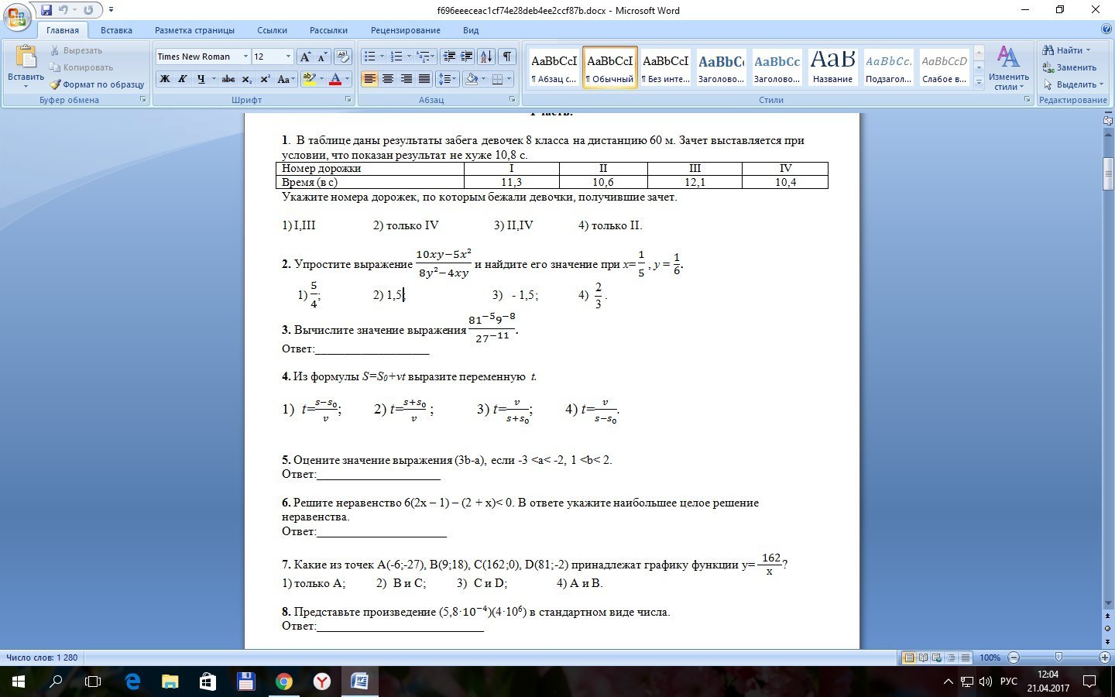The image size is (1115, 697).
Task: Click the Найти (Find) button
Action: [1065, 50]
